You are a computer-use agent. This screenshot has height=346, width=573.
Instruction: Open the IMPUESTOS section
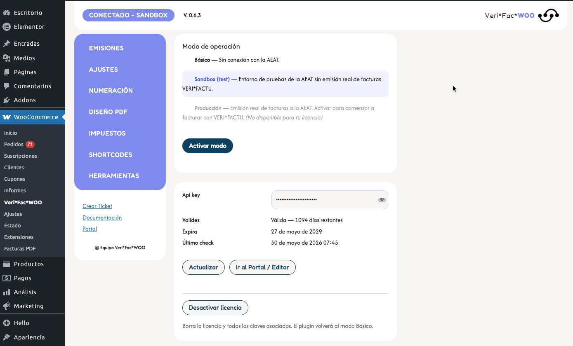[x=107, y=133]
